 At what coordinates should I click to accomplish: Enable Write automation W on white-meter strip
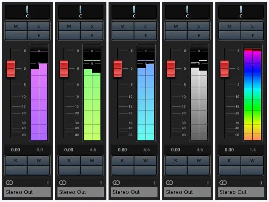point(199,161)
